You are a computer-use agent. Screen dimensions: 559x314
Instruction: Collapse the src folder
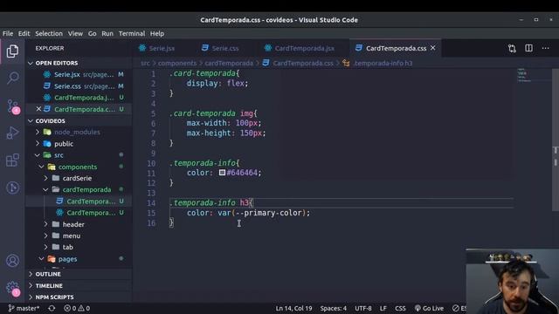(59, 155)
